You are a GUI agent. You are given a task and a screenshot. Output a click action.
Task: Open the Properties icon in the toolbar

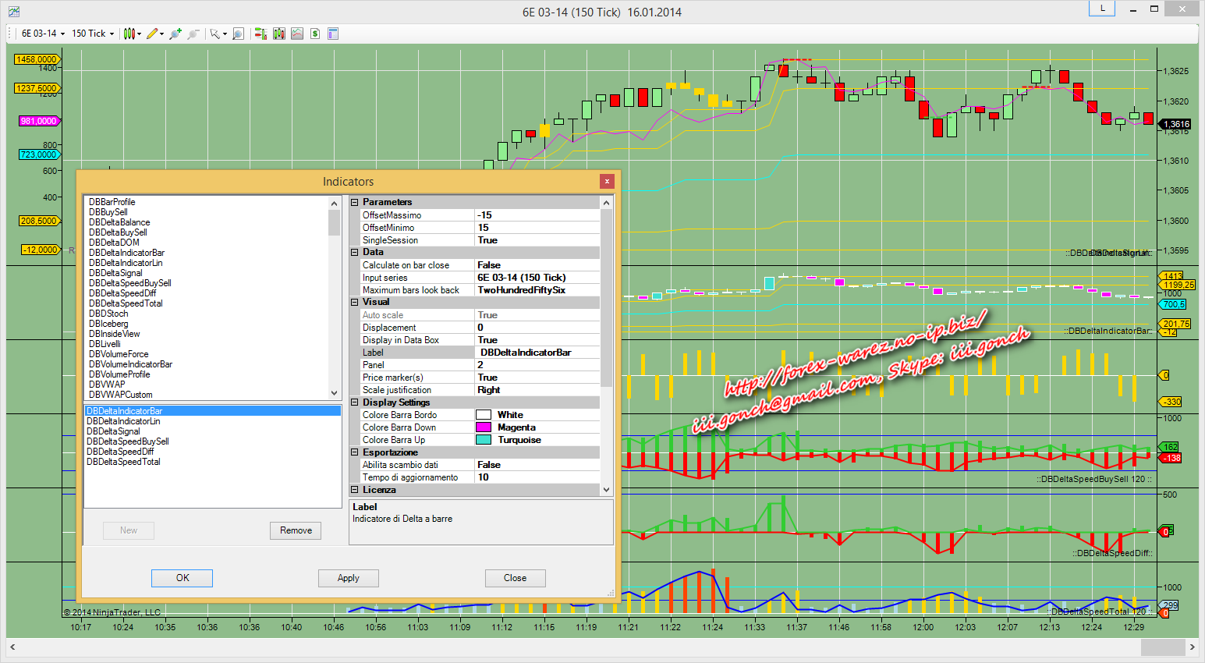(333, 34)
